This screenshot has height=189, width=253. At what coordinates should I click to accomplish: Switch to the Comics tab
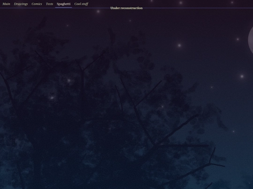[x=37, y=4]
